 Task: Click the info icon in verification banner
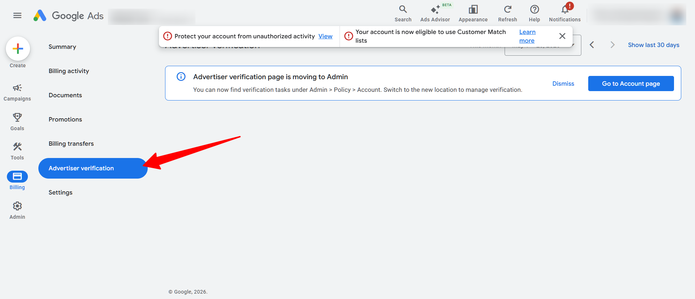[181, 77]
